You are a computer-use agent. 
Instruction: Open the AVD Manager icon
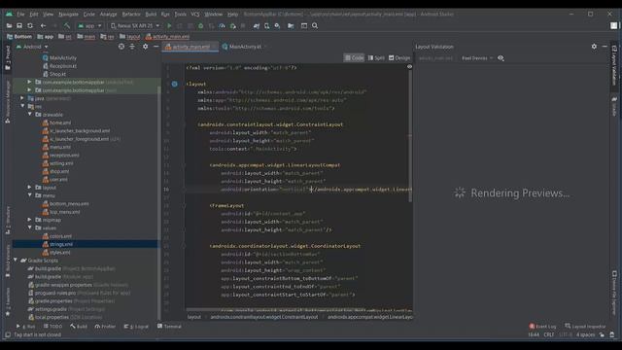267,26
